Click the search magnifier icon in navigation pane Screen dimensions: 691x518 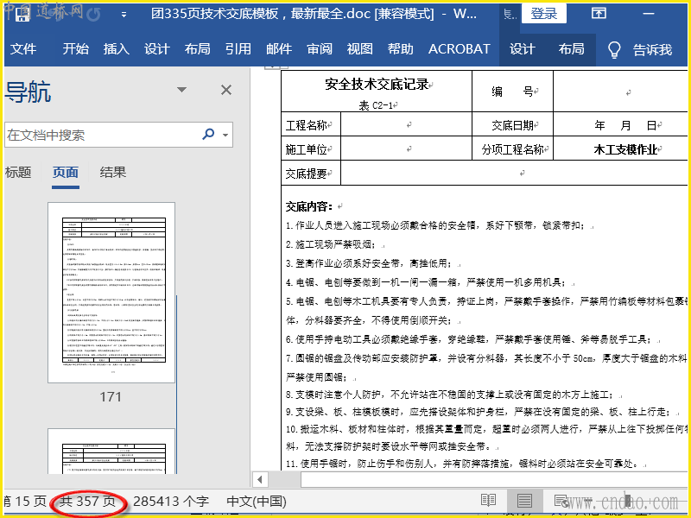click(x=208, y=135)
